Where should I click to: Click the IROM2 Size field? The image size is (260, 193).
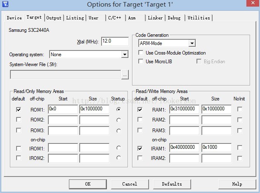[94, 158]
